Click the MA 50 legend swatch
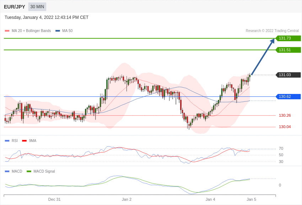The height and width of the screenshot is (205, 302). 58,31
